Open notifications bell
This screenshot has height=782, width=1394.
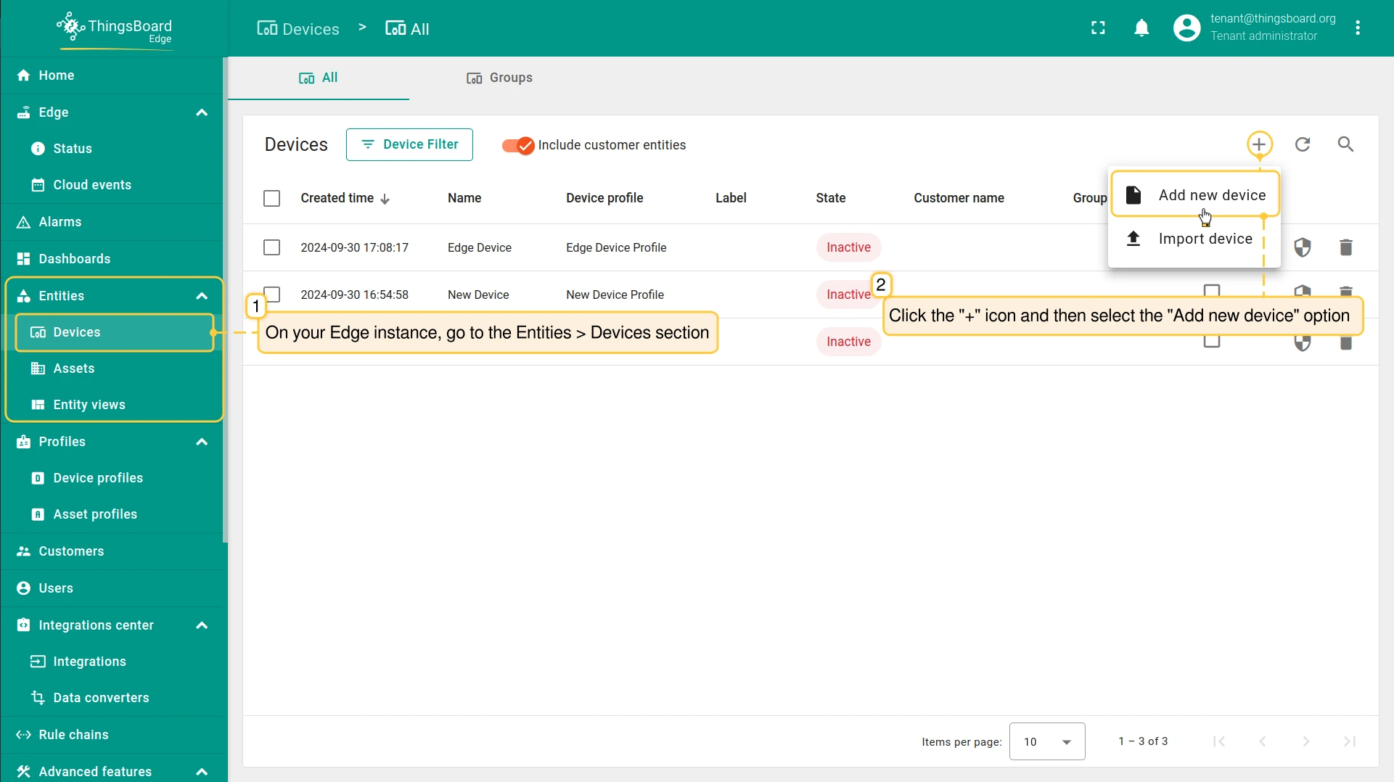1141,28
